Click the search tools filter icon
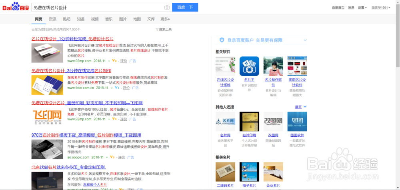This screenshot has height=190, width=400. tap(157, 29)
